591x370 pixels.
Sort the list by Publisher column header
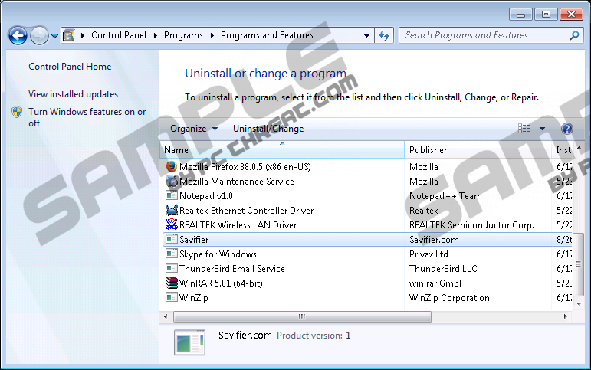tap(428, 150)
